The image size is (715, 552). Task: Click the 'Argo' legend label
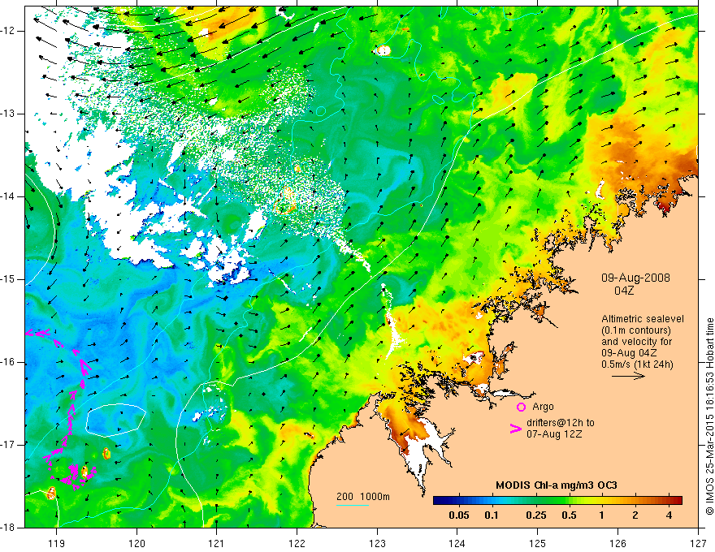click(543, 407)
